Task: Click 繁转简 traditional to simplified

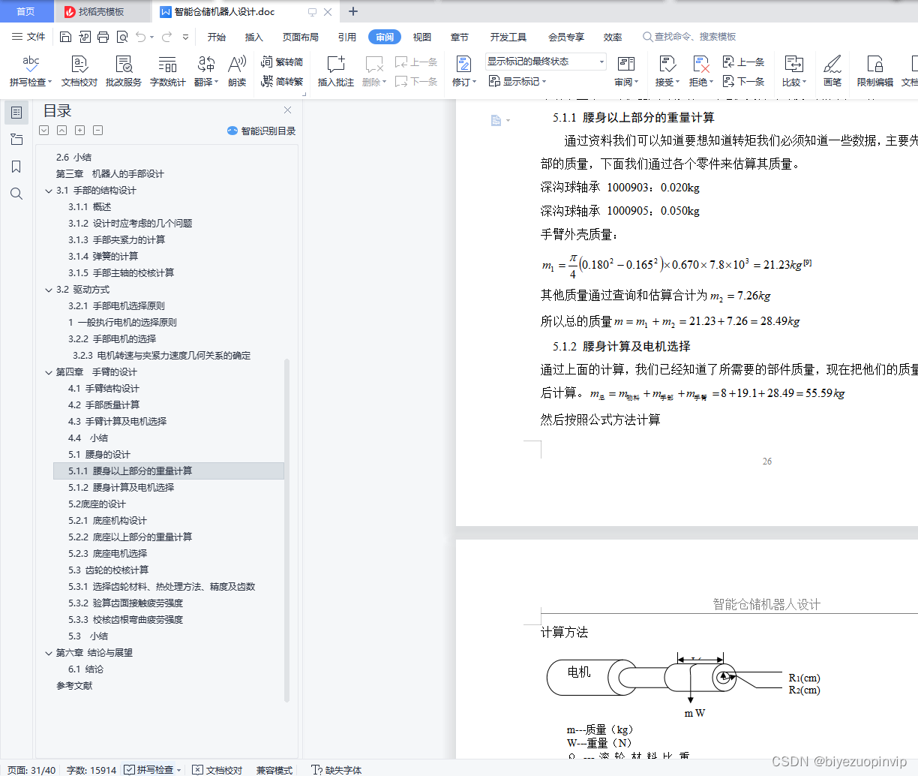Action: [x=282, y=62]
